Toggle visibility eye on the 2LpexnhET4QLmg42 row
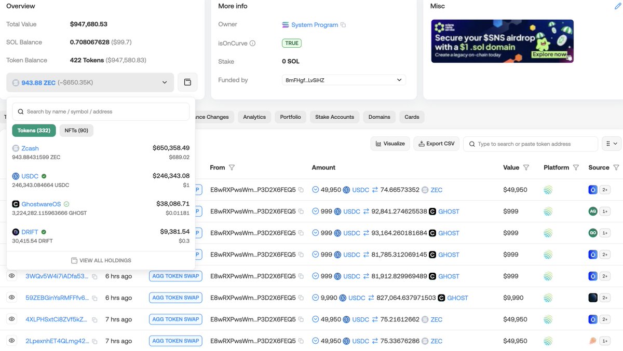This screenshot has height=351, width=623. 11,341
